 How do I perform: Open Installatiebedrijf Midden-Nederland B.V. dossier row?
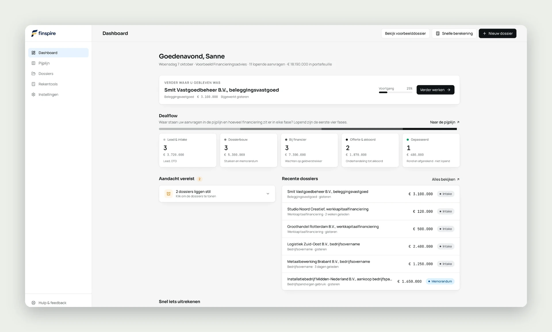pyautogui.click(x=371, y=281)
